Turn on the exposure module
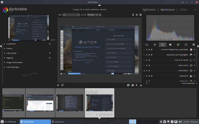Screen dimensions: 199x124 144,76
